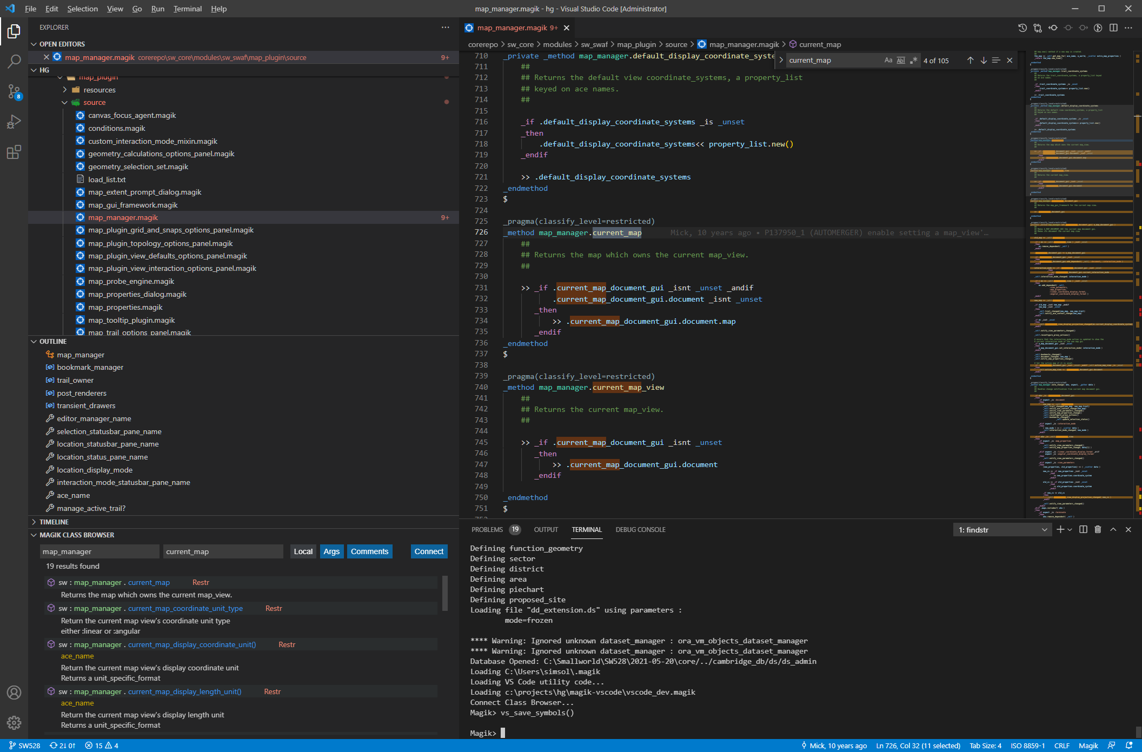This screenshot has width=1142, height=752.
Task: Open the Run and Debug view
Action: [14, 122]
